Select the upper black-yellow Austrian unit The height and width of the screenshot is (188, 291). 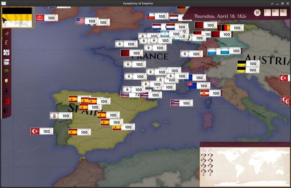point(248,64)
